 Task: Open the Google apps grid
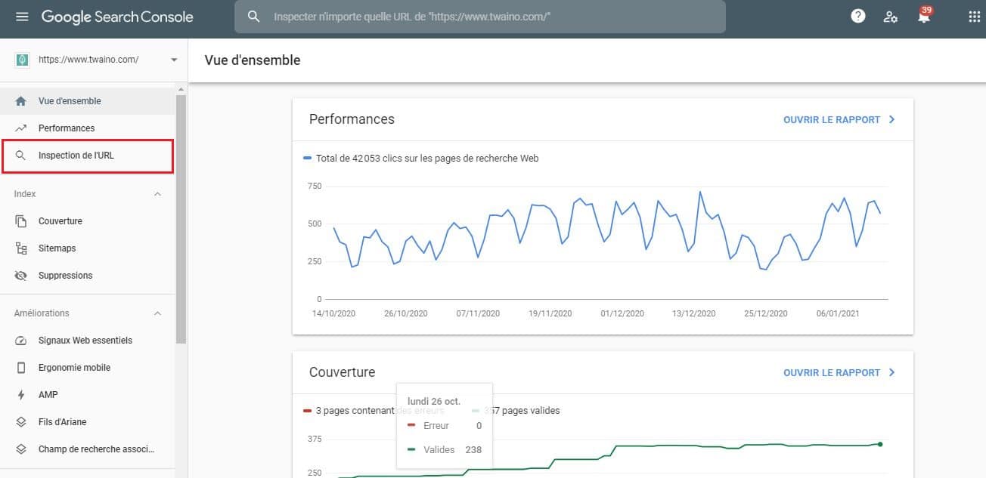pos(974,17)
